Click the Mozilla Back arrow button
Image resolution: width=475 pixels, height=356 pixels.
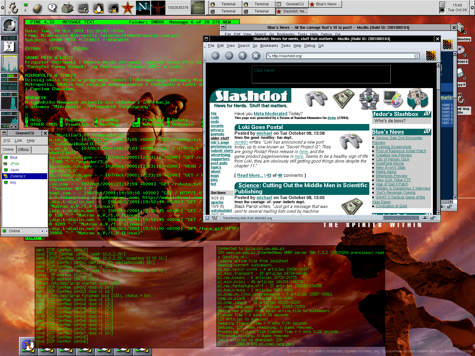click(216, 55)
